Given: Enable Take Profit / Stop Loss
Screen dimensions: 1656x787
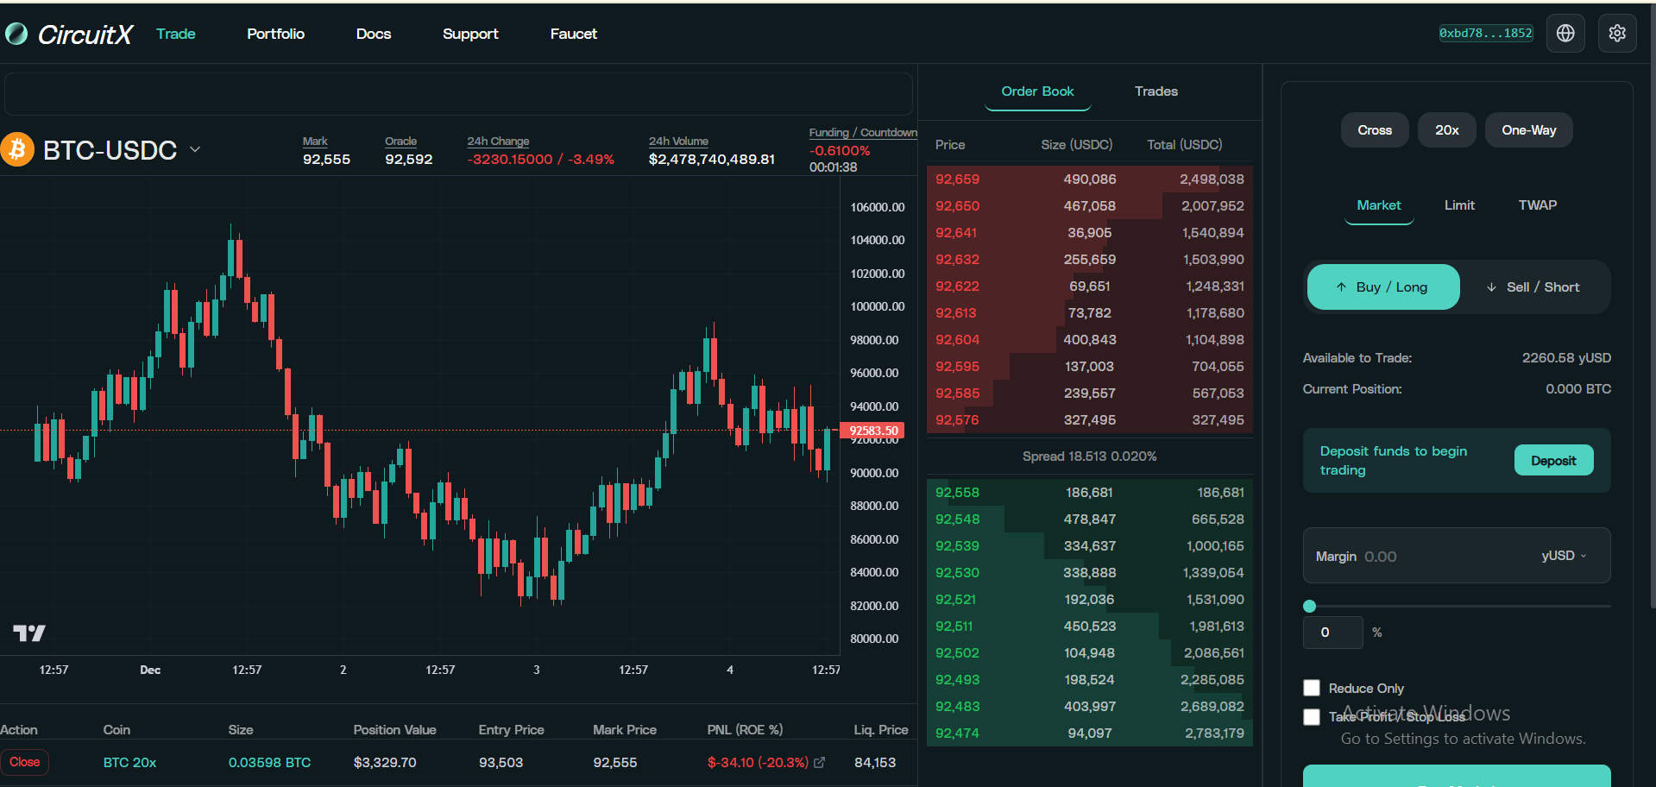Looking at the screenshot, I should [x=1312, y=717].
